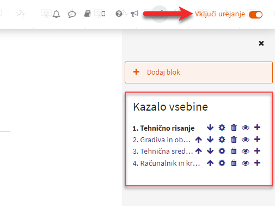
Task: Open the announcements megaphone icon
Action: [x=135, y=14]
